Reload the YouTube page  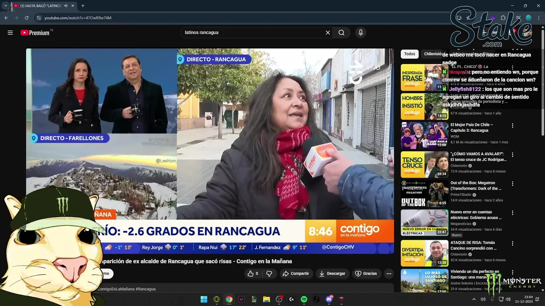(26, 18)
